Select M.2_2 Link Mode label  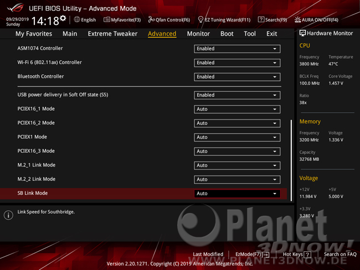click(36, 179)
